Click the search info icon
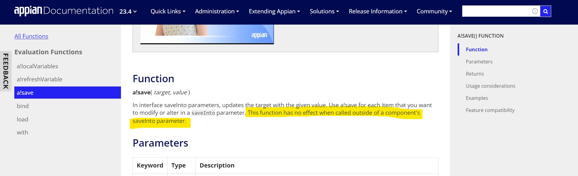 [535, 11]
